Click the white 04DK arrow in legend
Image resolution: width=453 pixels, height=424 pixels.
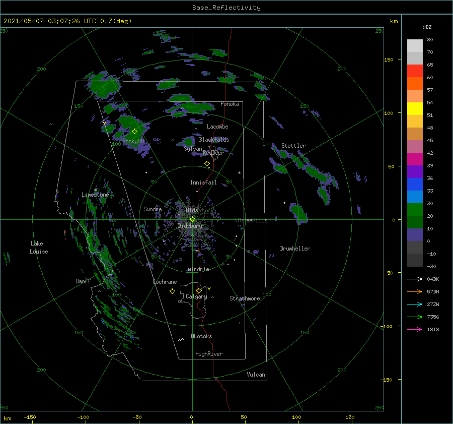[415, 279]
